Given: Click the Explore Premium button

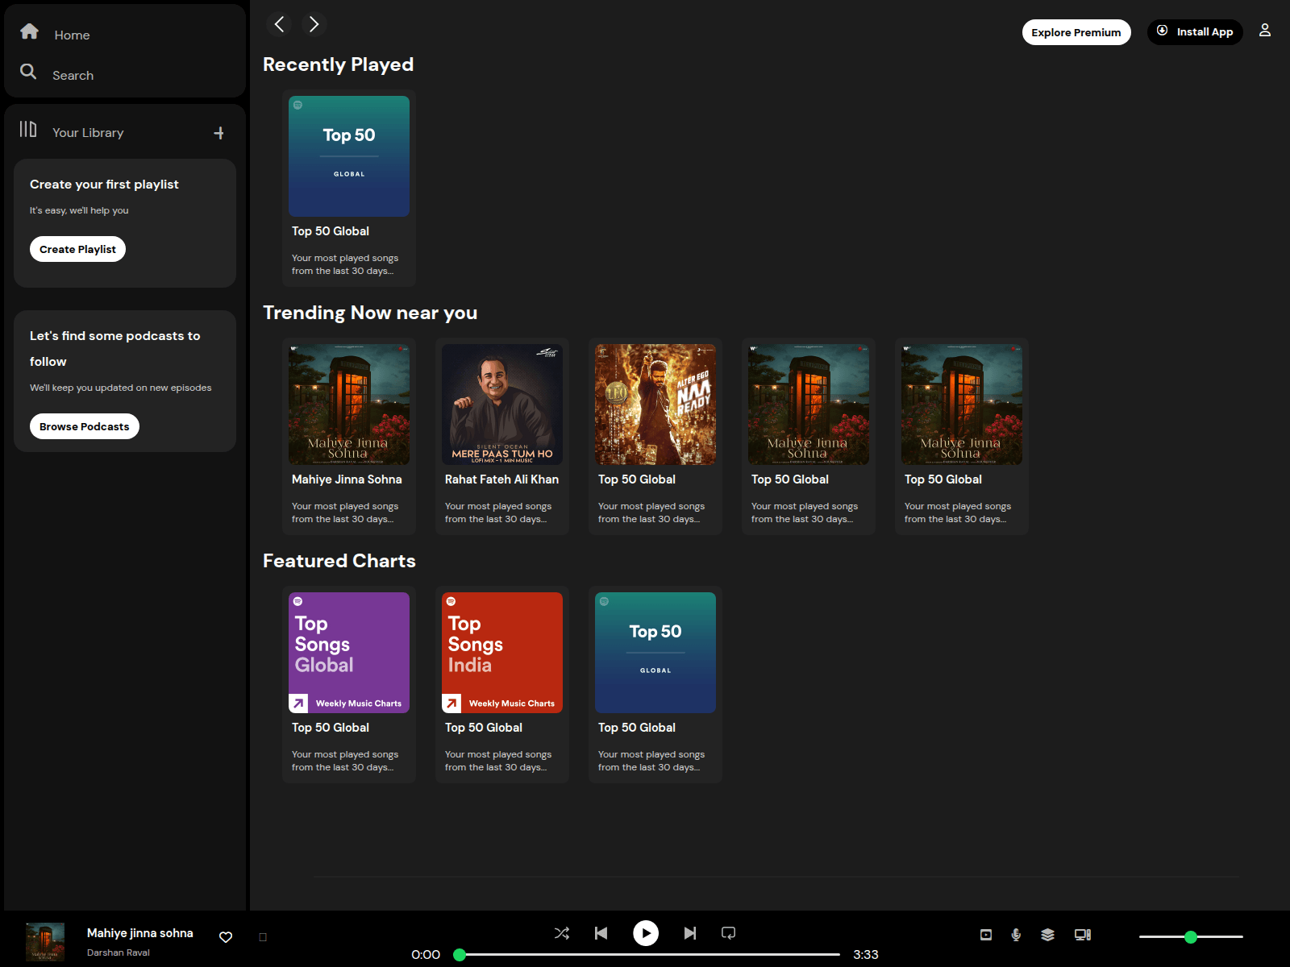Looking at the screenshot, I should 1076,32.
